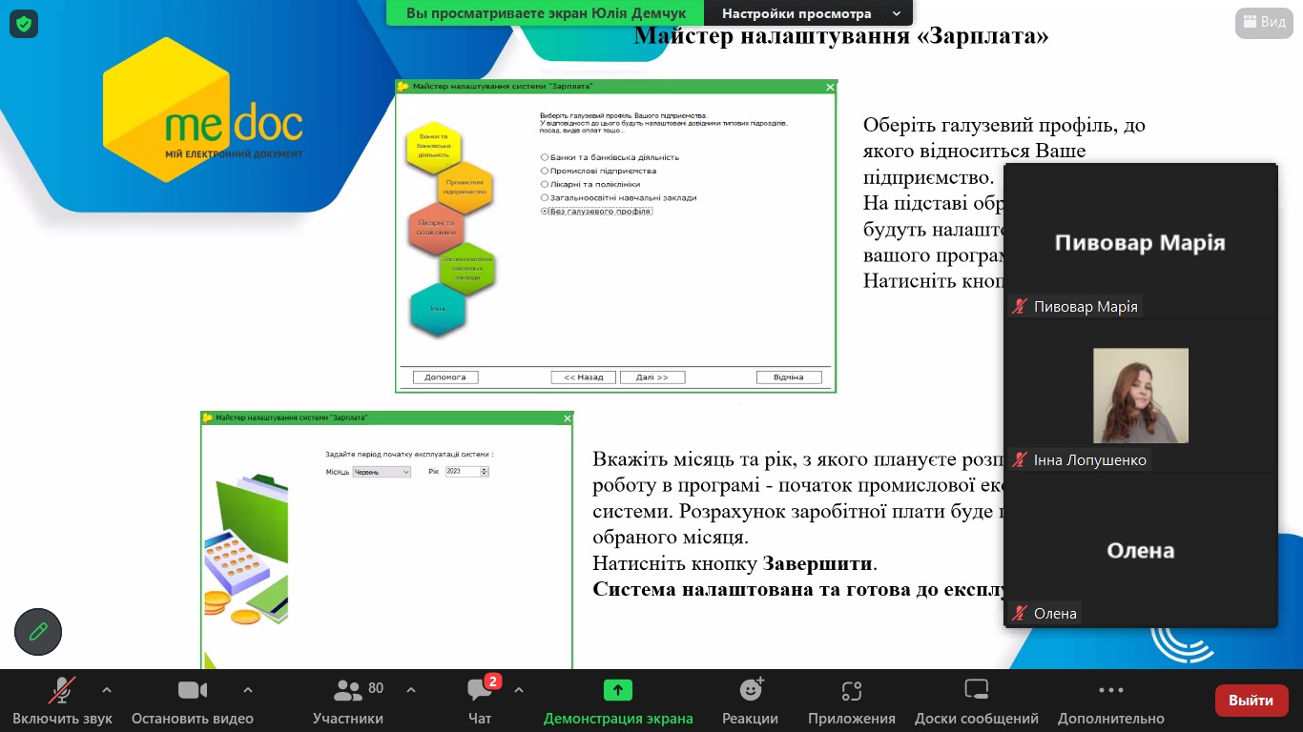Expand chat options arrow
The width and height of the screenshot is (1303, 732).
(x=519, y=689)
